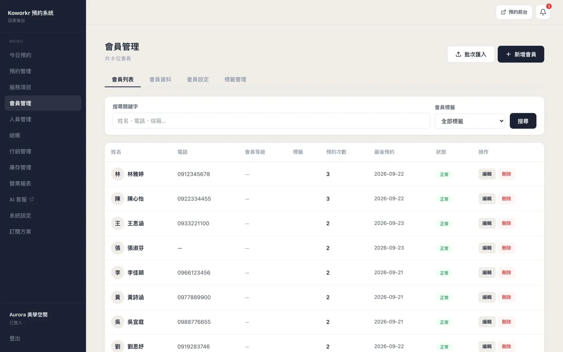Delete member 張淑芬

506,248
